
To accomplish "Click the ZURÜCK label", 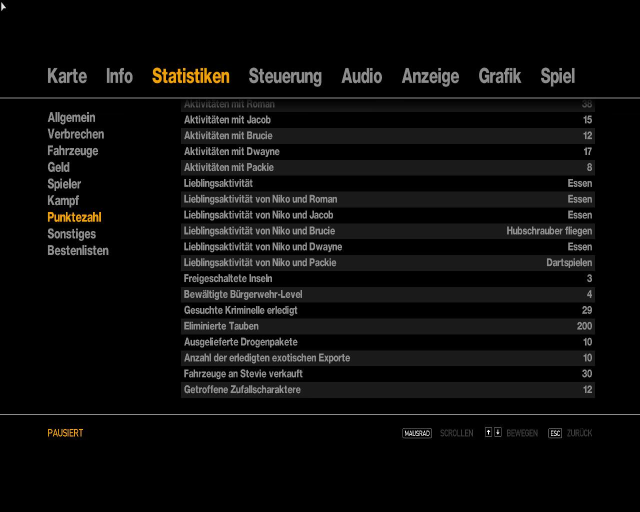I will 579,433.
